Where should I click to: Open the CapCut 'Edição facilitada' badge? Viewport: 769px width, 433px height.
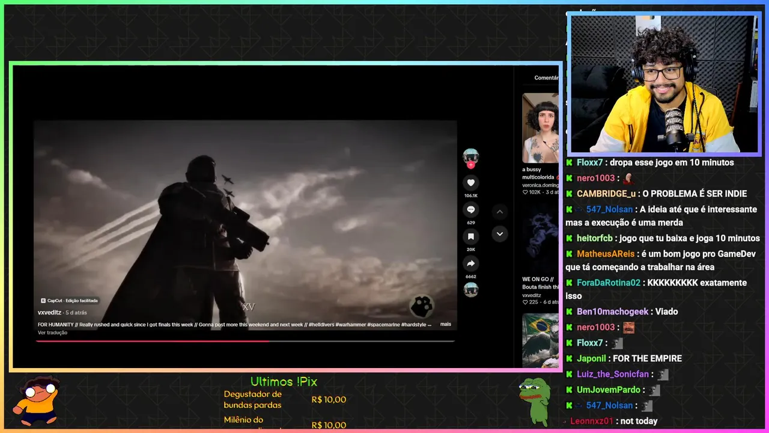click(69, 301)
